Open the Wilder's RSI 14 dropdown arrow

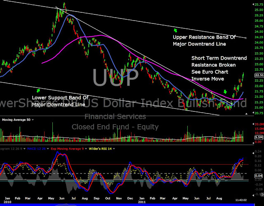(114, 149)
